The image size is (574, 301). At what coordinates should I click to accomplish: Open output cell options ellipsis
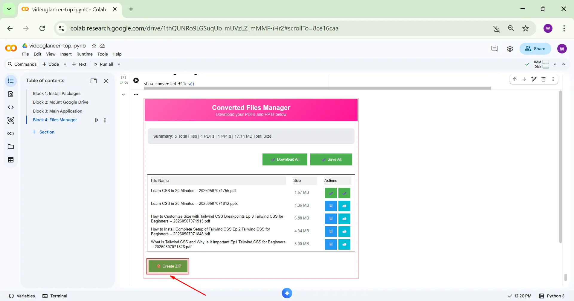pyautogui.click(x=136, y=95)
